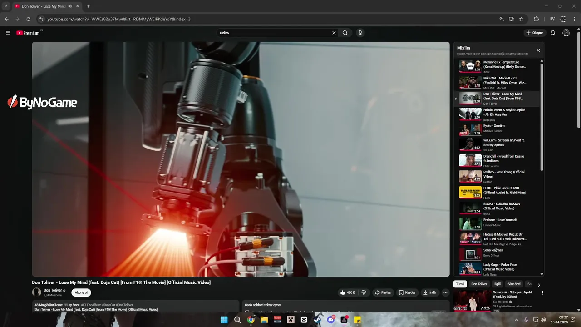Open the volume control in the system tray
This screenshot has height=327, width=581.
pyautogui.click(x=543, y=320)
